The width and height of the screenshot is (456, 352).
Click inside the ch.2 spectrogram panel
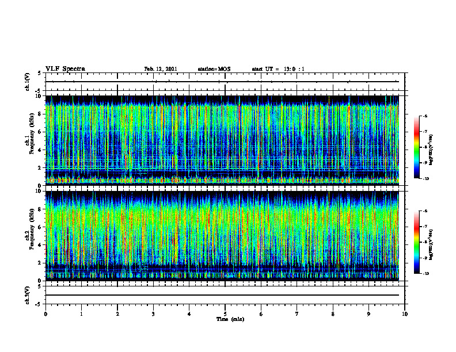(222, 236)
